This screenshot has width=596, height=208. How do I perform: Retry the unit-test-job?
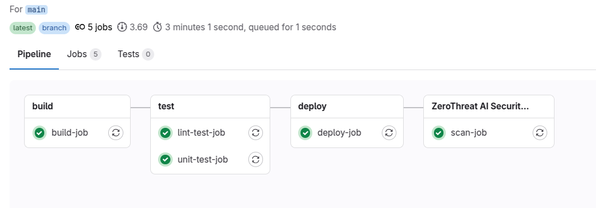click(x=256, y=159)
